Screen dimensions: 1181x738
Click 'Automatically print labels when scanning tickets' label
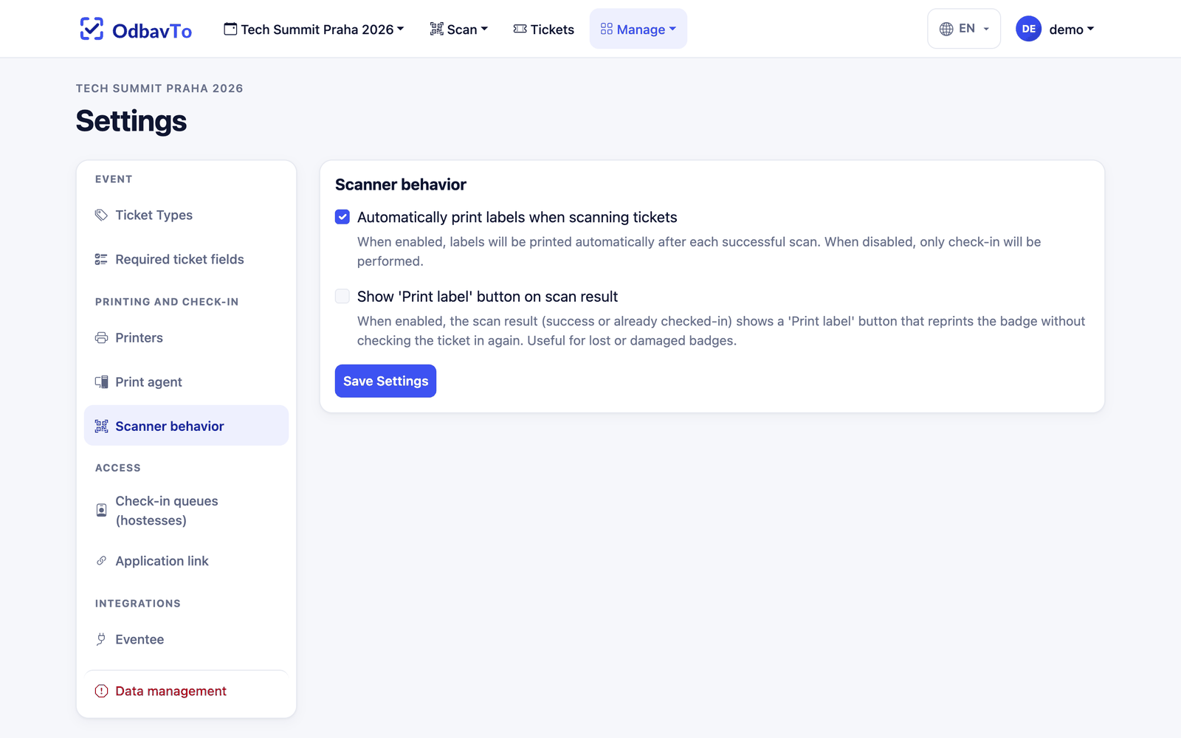coord(517,217)
